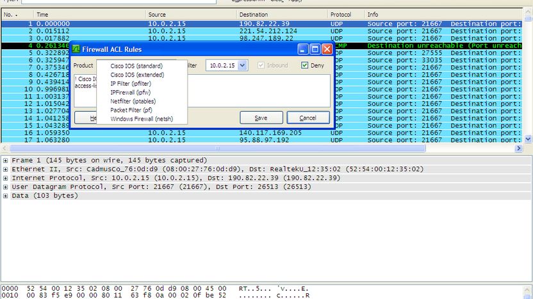Viewport: 533px width, 299px height.
Task: Click up arrow of packet list vertical scrollbar
Action: [528, 11]
